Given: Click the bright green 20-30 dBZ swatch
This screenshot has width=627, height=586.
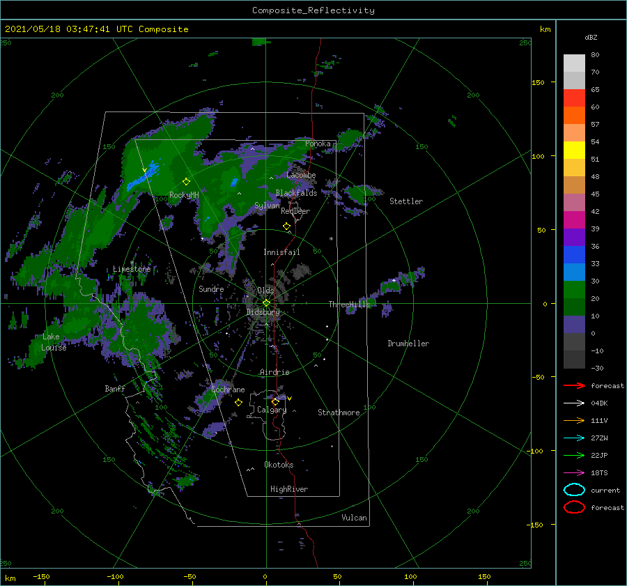Looking at the screenshot, I should (x=574, y=290).
